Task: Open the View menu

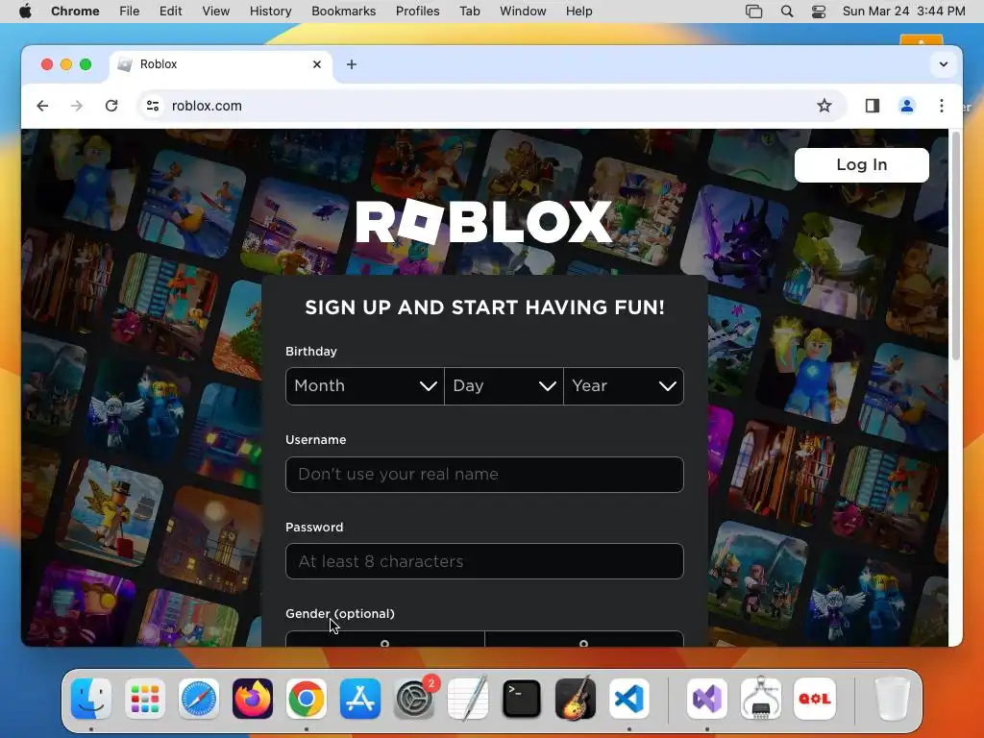Action: [216, 11]
